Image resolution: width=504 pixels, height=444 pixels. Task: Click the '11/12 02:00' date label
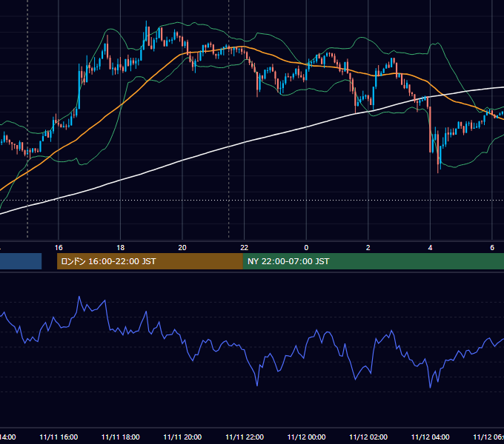click(x=368, y=437)
